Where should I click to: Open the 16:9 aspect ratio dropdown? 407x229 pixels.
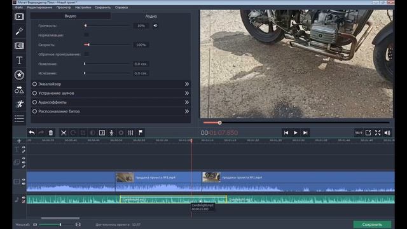[x=359, y=133]
